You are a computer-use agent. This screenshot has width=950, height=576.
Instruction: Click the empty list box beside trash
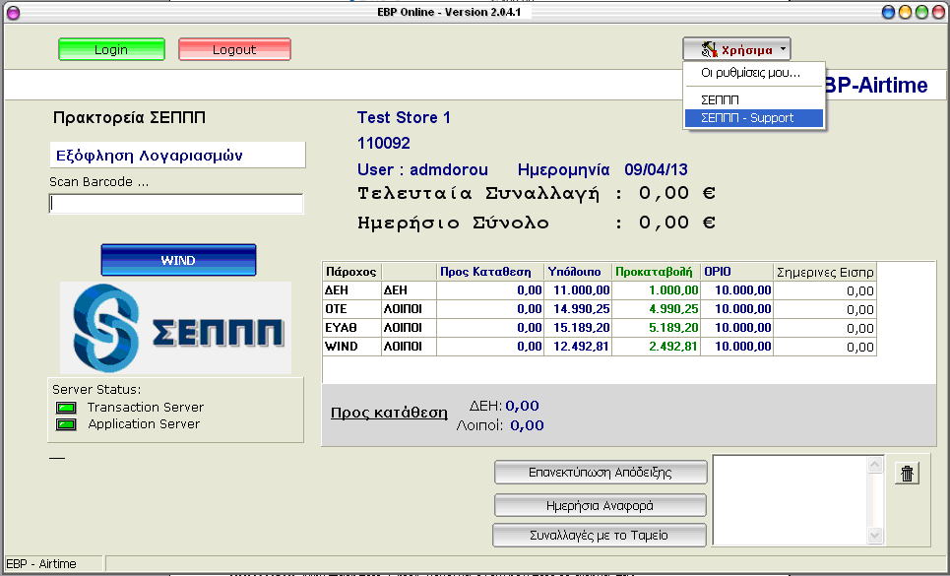tap(791, 500)
